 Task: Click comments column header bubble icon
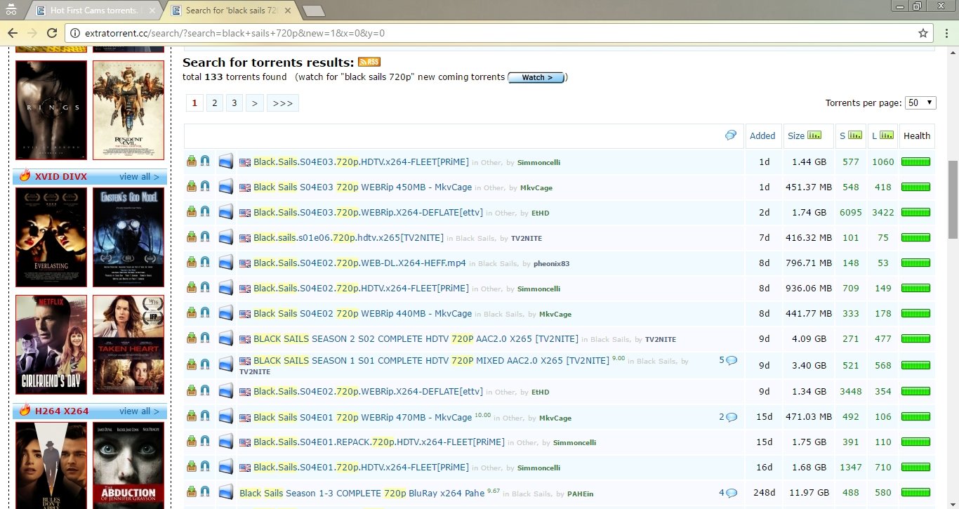click(731, 135)
